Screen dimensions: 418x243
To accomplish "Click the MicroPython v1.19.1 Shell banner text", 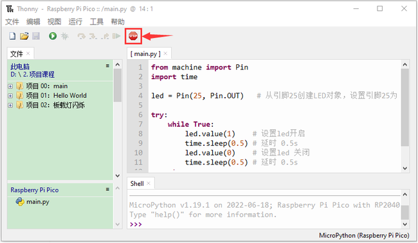I will point(264,205).
